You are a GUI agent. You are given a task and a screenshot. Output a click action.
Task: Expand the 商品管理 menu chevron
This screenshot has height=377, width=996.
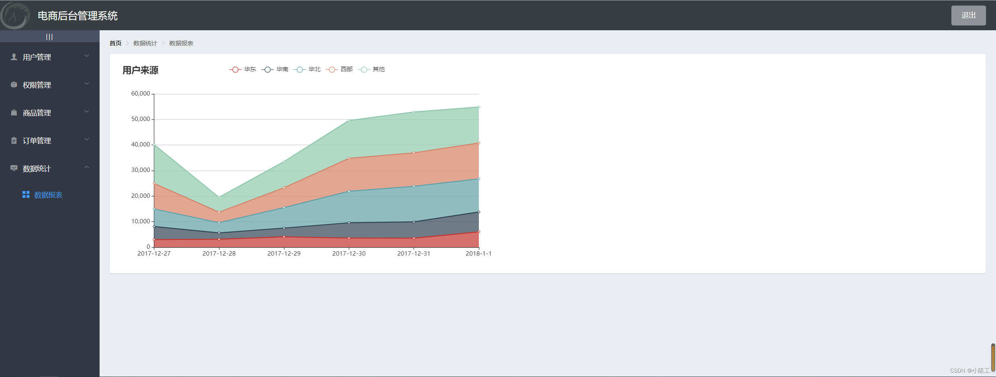[x=86, y=112]
